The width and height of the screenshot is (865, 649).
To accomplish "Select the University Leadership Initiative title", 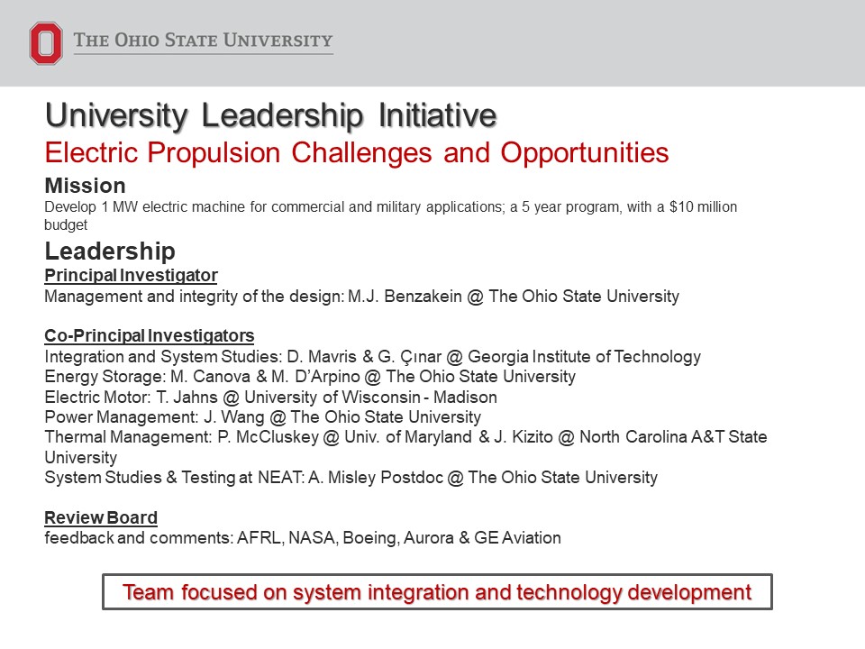I will [270, 116].
